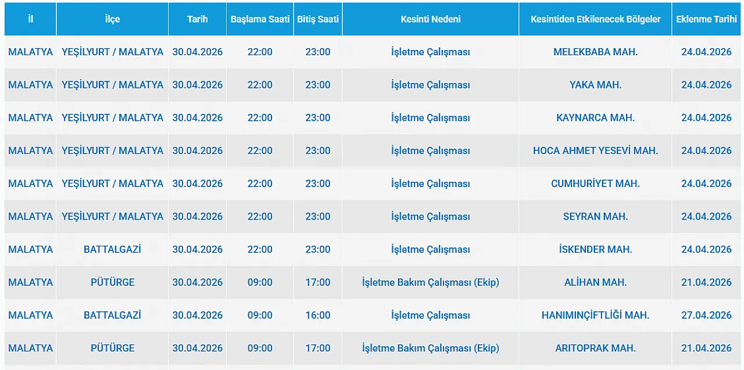Choose the KAYNARCA MAH. cell
The height and width of the screenshot is (370, 744).
point(595,118)
